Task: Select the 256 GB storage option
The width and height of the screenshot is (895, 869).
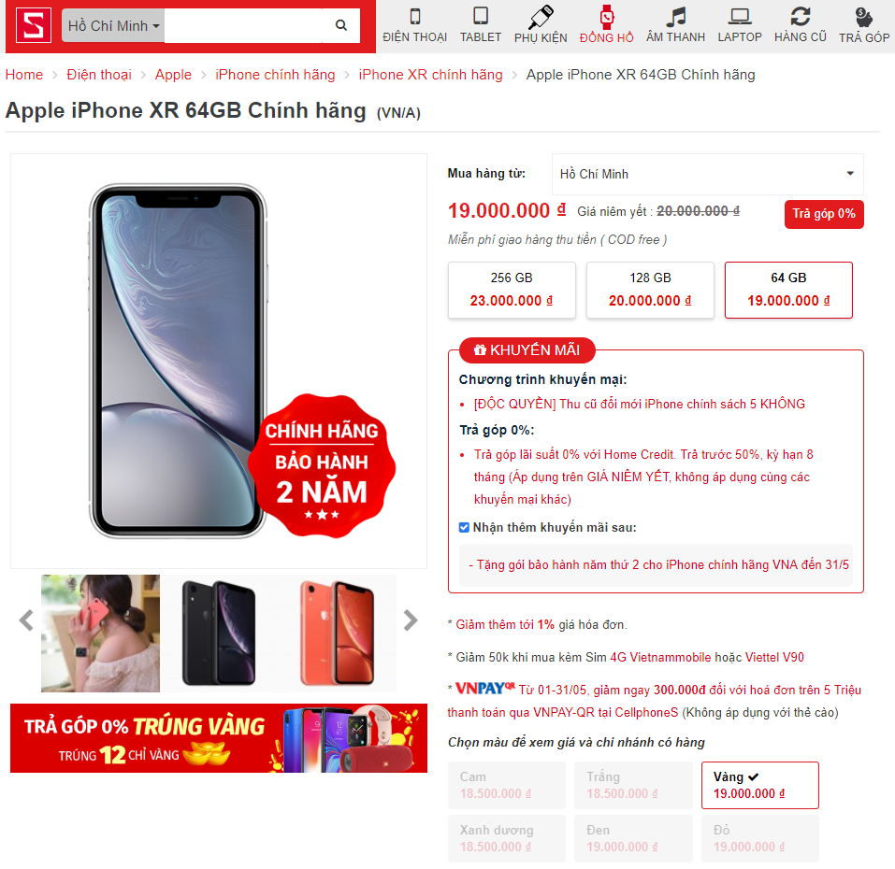Action: [512, 290]
